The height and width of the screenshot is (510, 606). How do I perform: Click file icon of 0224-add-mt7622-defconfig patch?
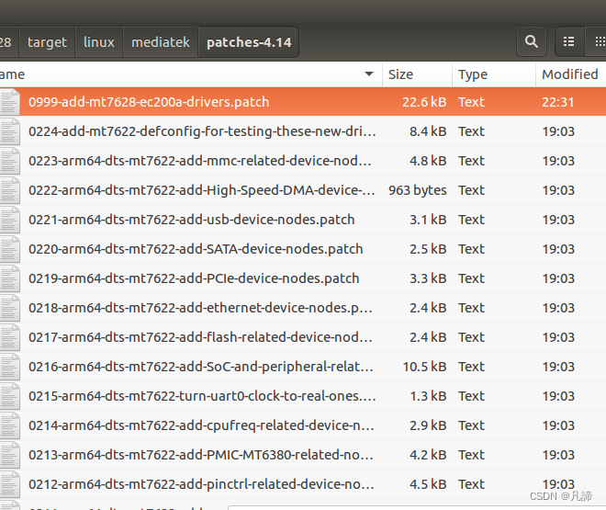click(9, 131)
